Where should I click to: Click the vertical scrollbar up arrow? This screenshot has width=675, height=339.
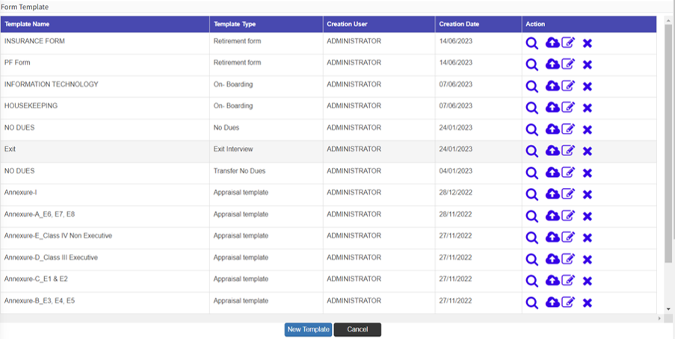pyautogui.click(x=668, y=20)
